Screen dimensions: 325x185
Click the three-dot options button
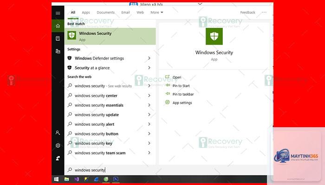pyautogui.click(x=264, y=12)
